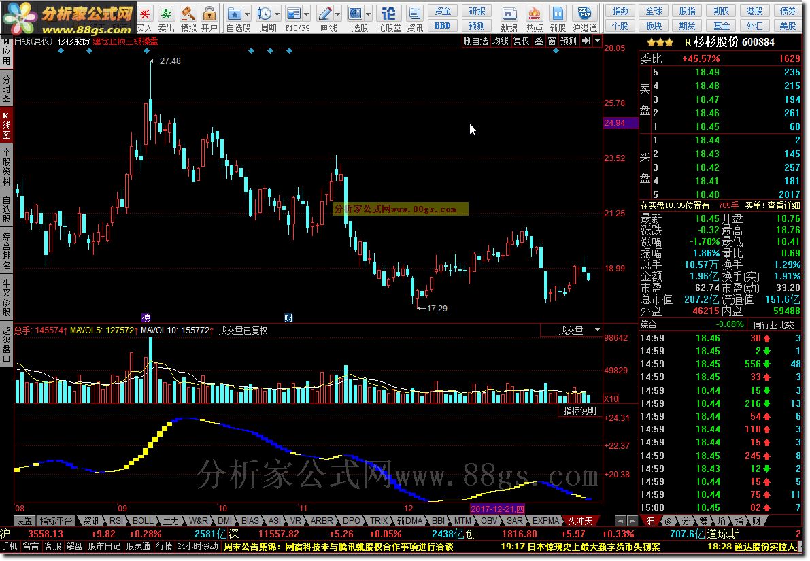This screenshot has height=561, width=810.
Task: Click the 榜 marker on the K-line chart
Action: (146, 318)
